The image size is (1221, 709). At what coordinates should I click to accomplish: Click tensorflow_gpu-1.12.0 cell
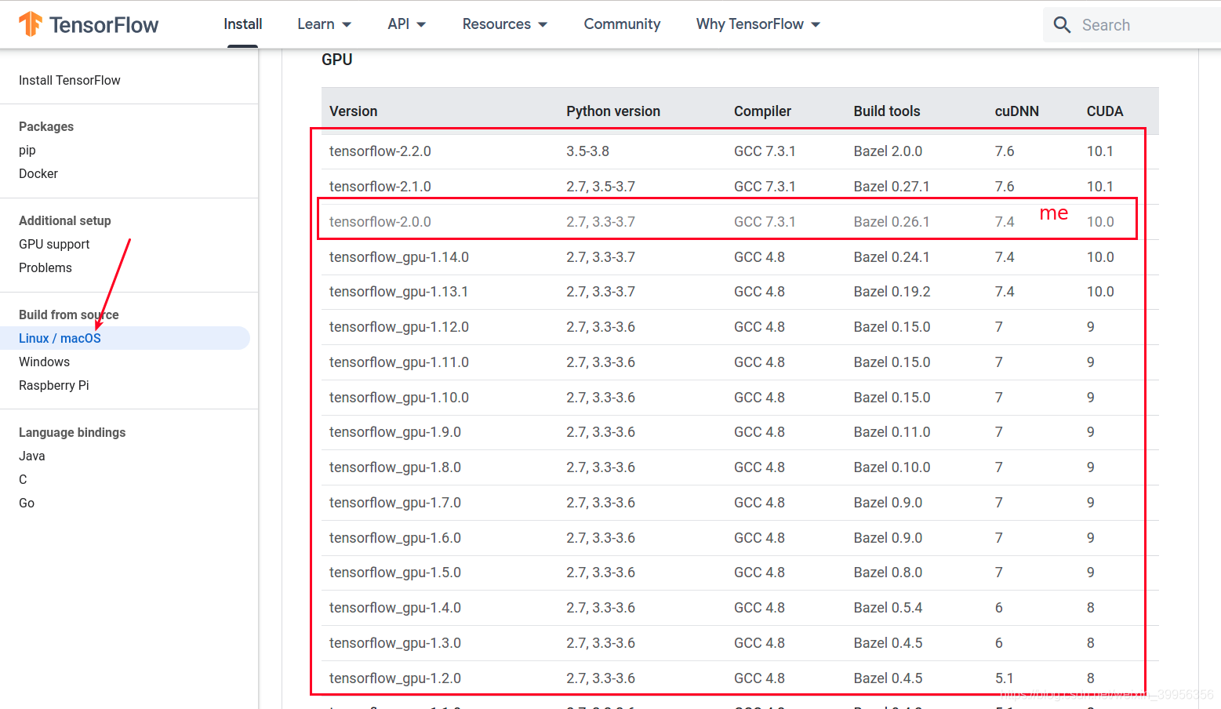pos(399,327)
